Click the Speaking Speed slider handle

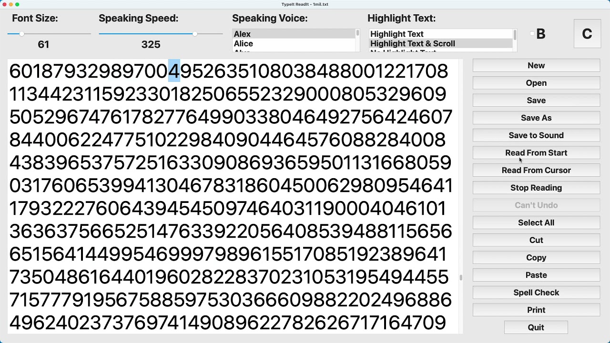click(195, 34)
